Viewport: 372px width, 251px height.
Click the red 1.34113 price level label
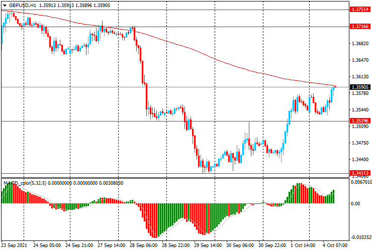[x=360, y=173]
